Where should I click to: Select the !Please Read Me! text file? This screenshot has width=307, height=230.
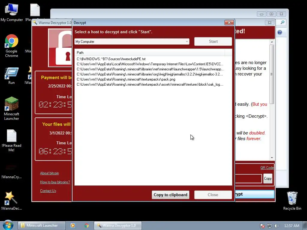pos(12,140)
